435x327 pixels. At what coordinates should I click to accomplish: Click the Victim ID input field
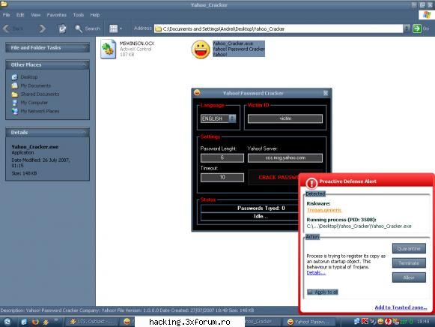pos(285,118)
